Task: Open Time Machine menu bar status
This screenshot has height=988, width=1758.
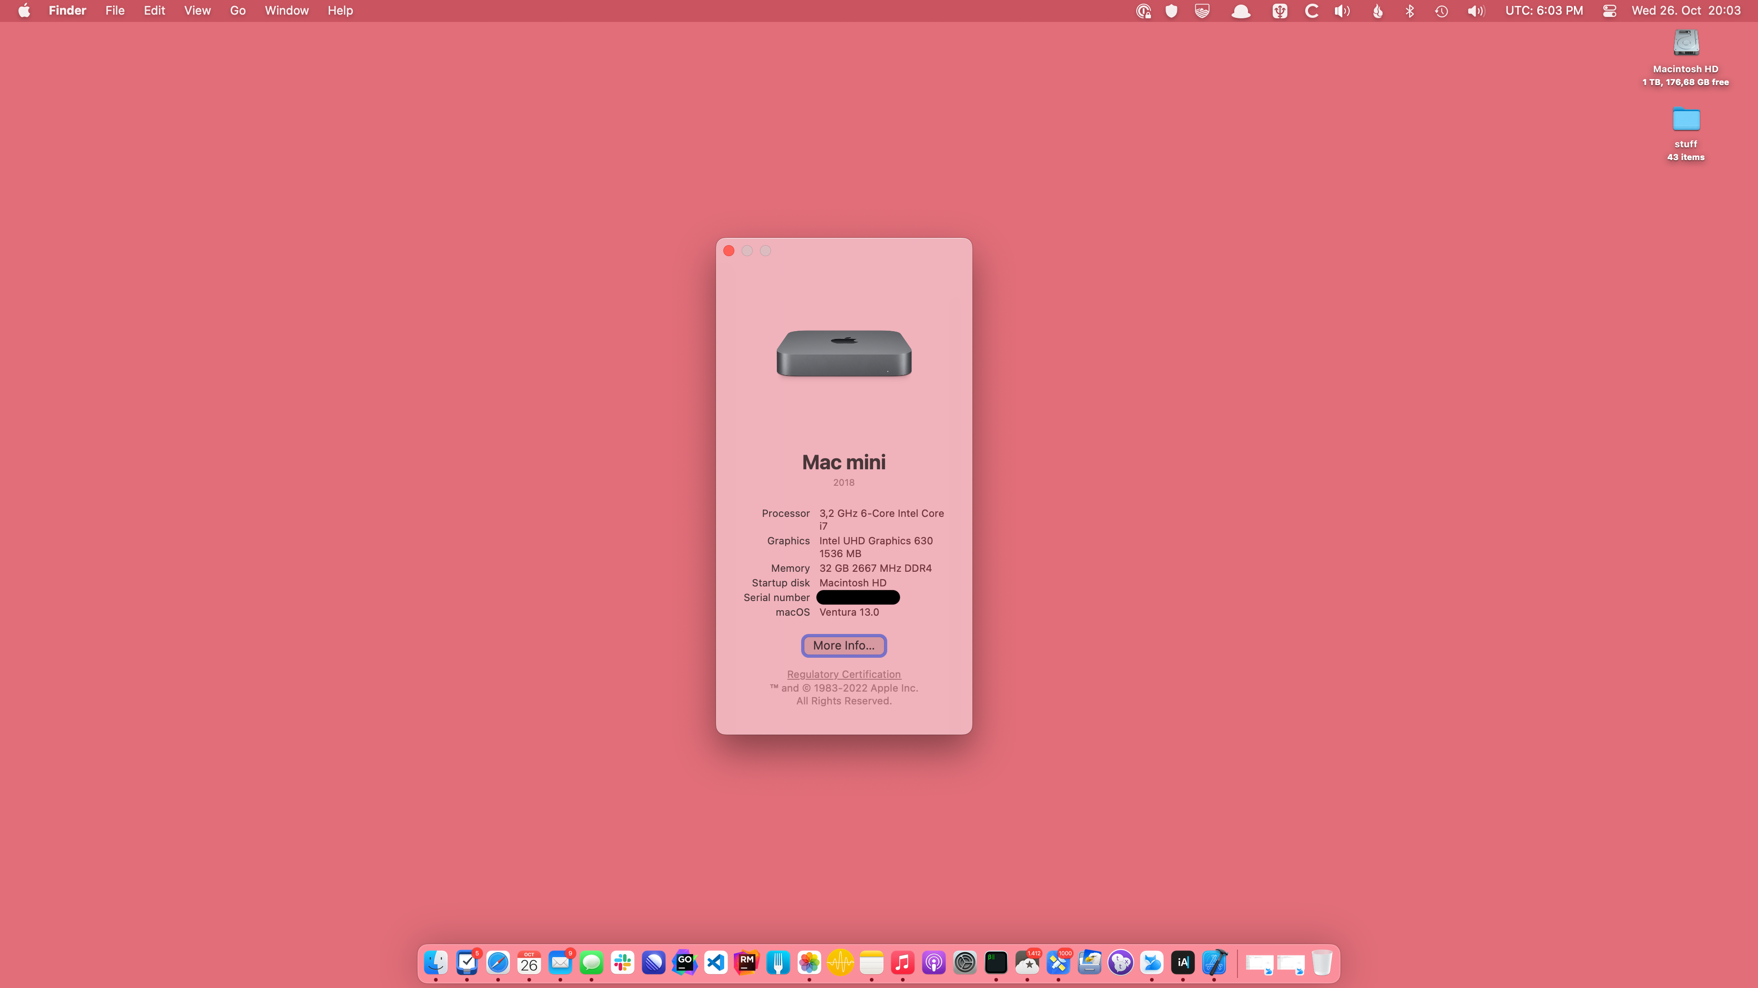Action: [x=1441, y=11]
